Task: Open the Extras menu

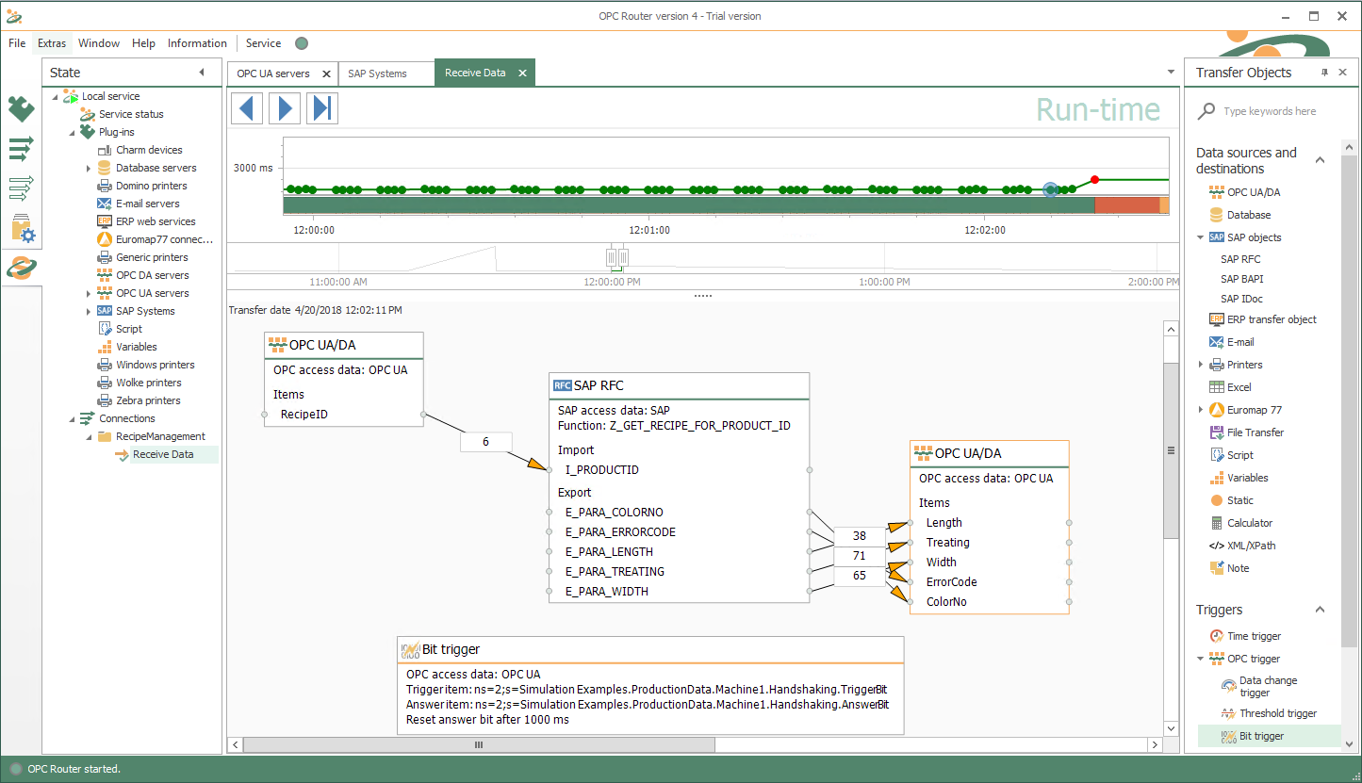Action: point(52,43)
